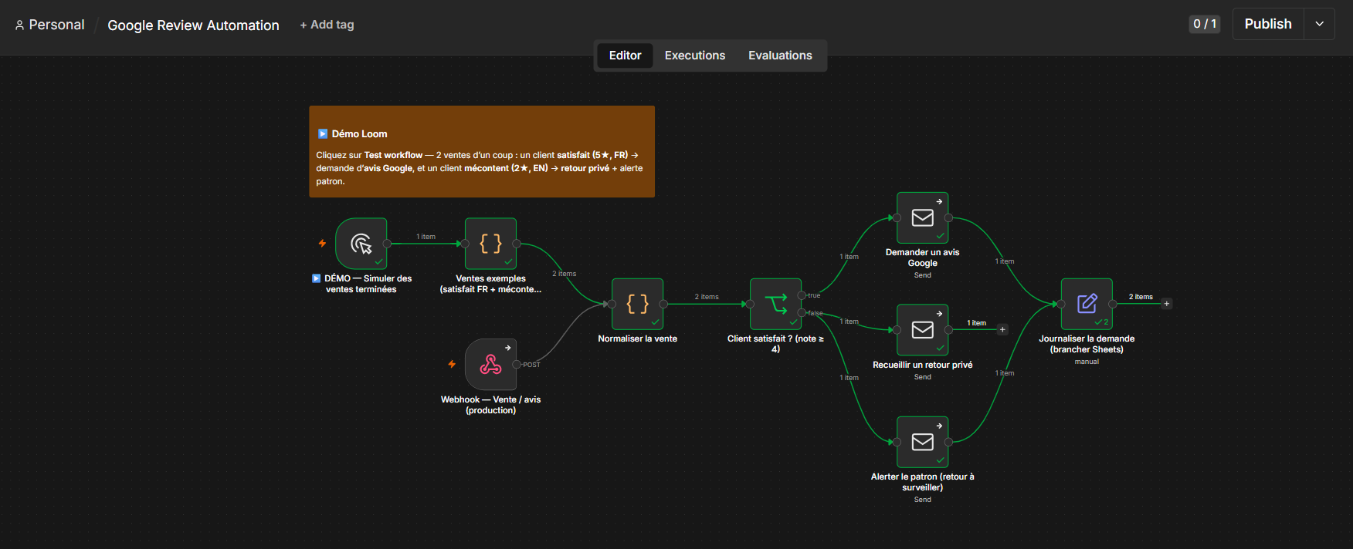Expand the Publish dropdown arrow
The width and height of the screenshot is (1353, 549).
point(1319,24)
